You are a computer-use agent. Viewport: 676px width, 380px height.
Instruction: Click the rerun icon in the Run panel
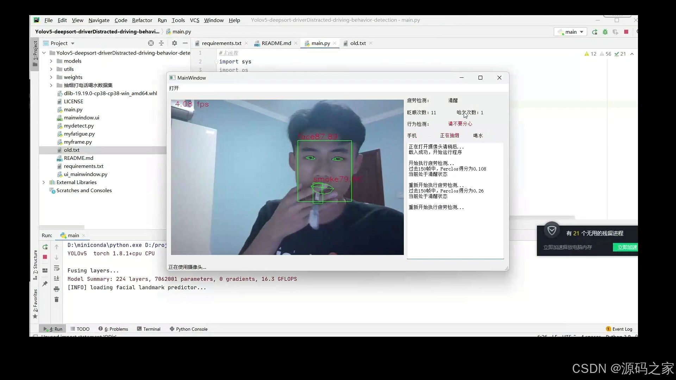pyautogui.click(x=45, y=247)
